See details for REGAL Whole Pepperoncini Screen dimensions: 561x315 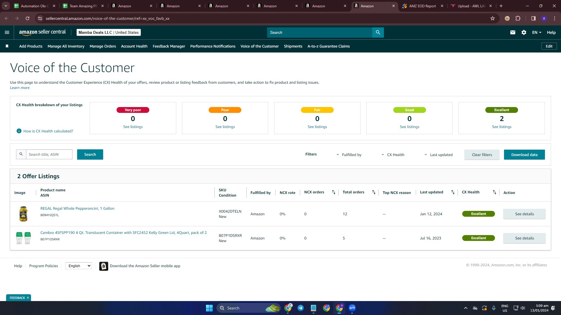[x=524, y=214]
